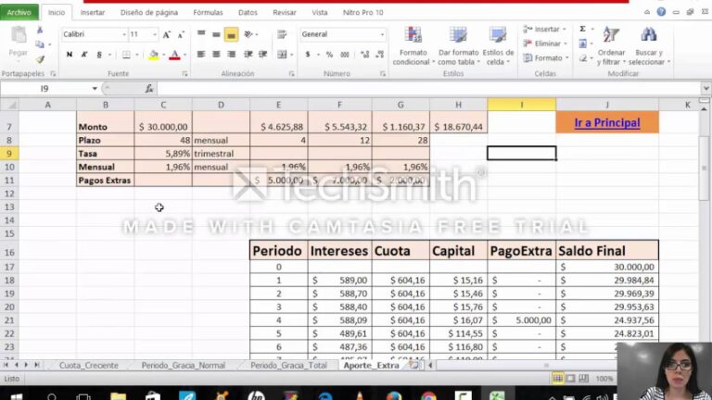712x400 pixels.
Task: Increase font size with larger A icon
Action: pyautogui.click(x=167, y=34)
